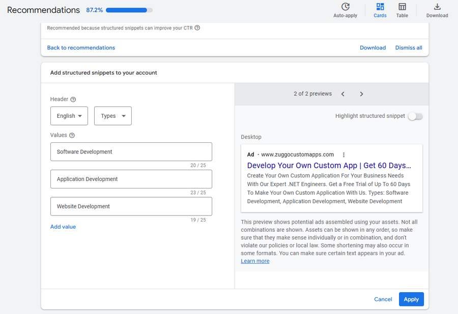The height and width of the screenshot is (314, 458).
Task: Click the Apply button
Action: tap(411, 299)
